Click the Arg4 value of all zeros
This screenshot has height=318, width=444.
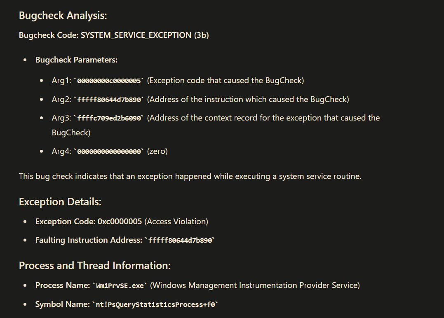pos(109,151)
